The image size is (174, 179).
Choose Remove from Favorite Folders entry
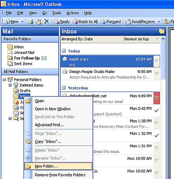coord(58,175)
